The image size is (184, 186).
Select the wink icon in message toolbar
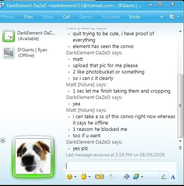coord(84,177)
